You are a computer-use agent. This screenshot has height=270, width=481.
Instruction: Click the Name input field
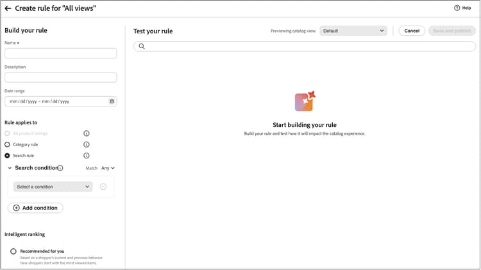pyautogui.click(x=61, y=53)
